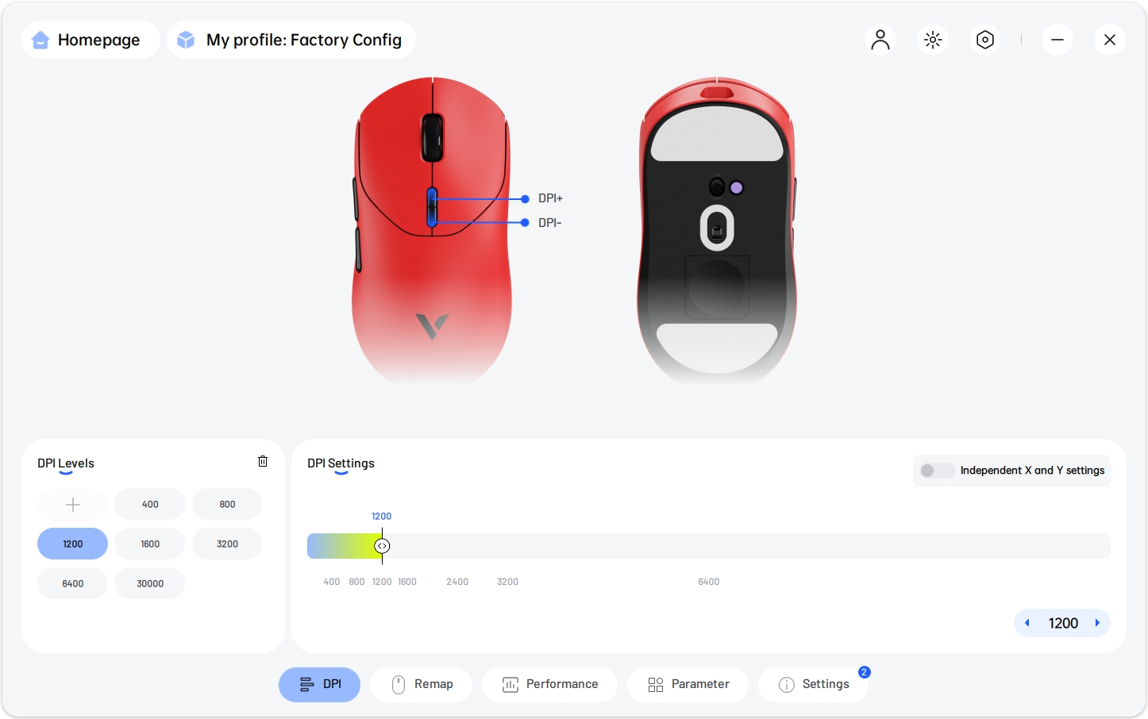Click the DPI+ button label
This screenshot has width=1148, height=719.
pos(549,198)
